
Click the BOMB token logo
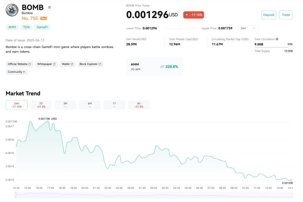[x=12, y=10]
